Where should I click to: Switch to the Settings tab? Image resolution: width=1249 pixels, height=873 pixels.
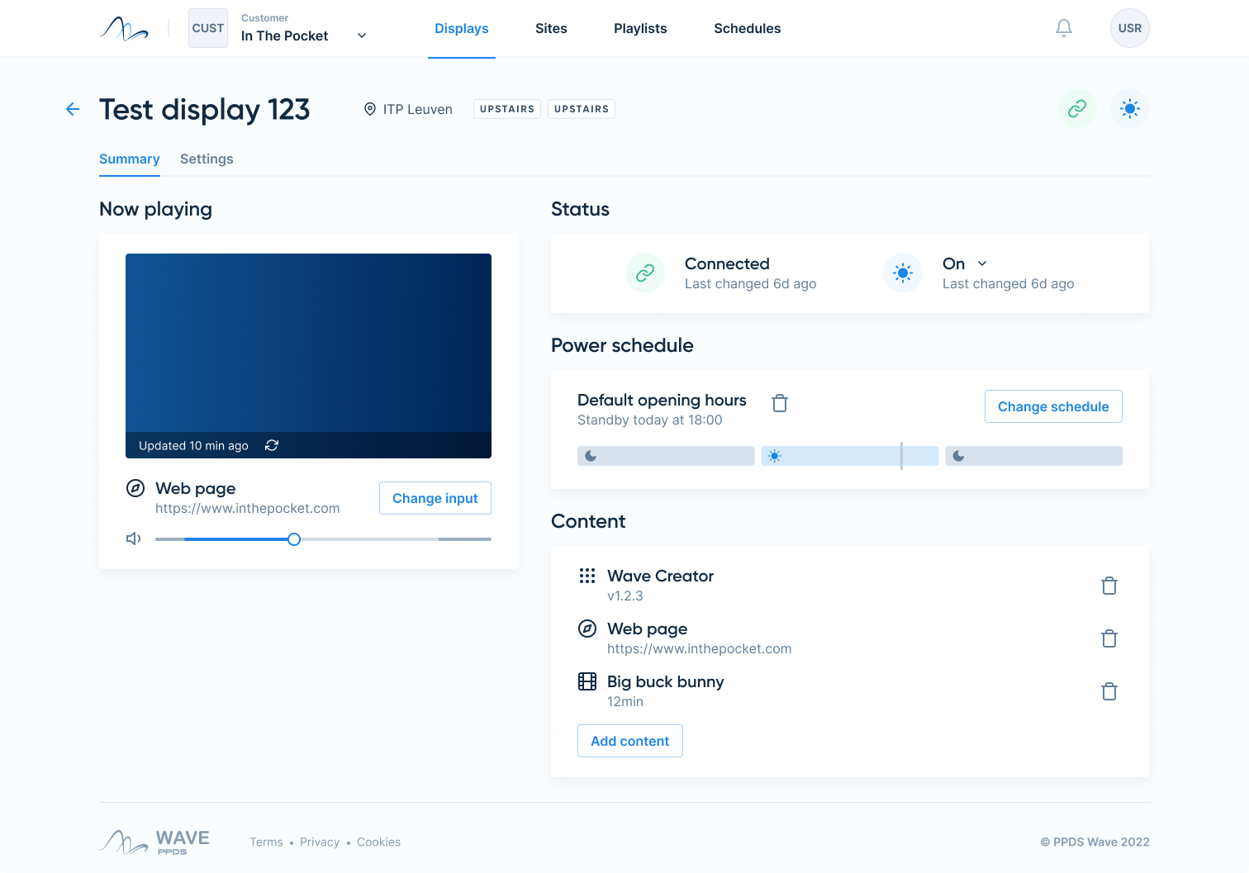point(207,159)
